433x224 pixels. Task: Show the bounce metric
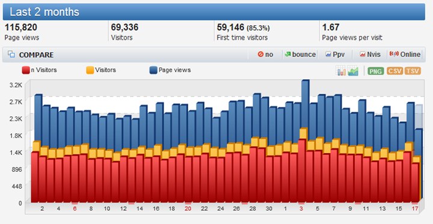click(300, 55)
